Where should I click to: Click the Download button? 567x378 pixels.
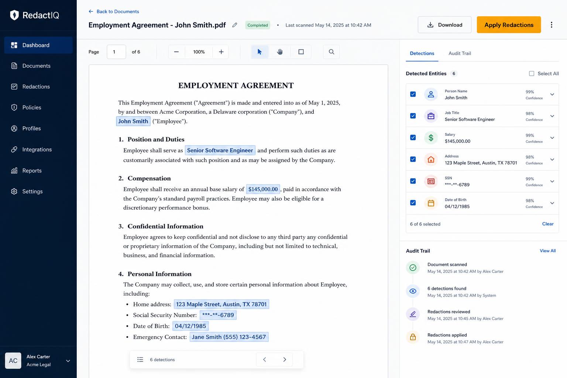click(x=444, y=25)
